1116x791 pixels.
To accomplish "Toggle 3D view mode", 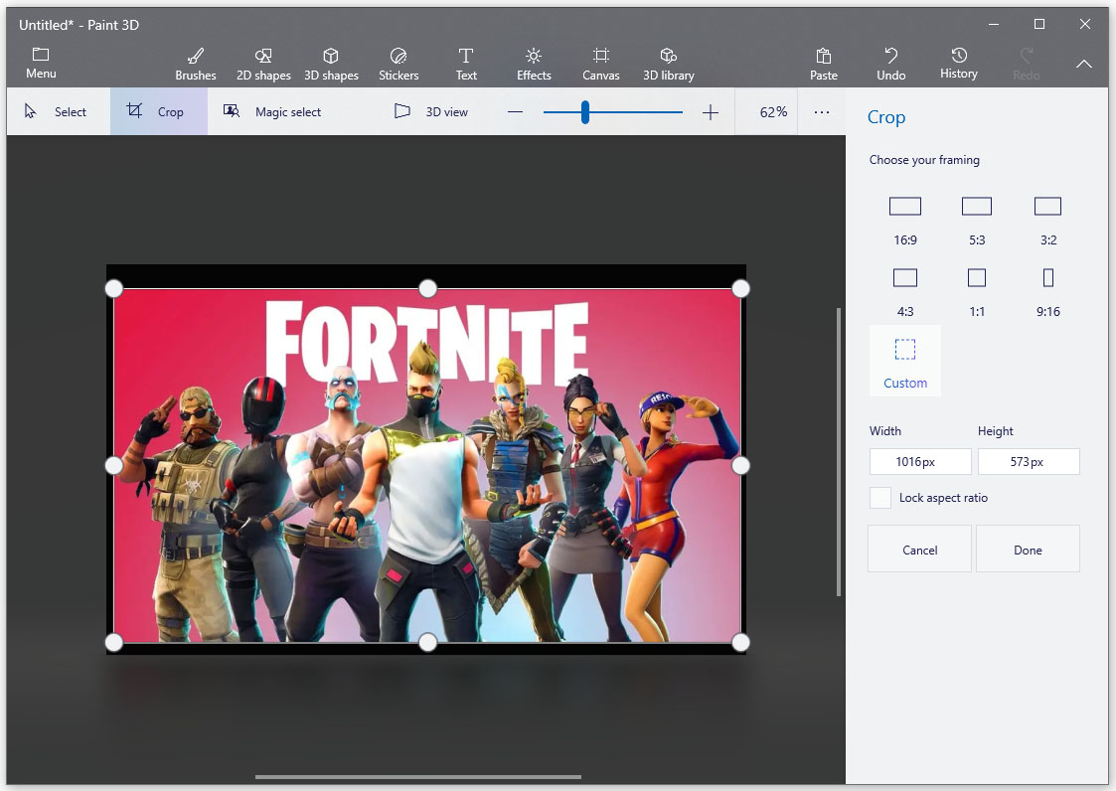I will pos(431,112).
